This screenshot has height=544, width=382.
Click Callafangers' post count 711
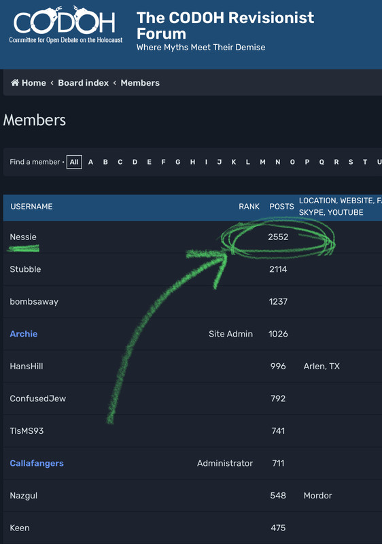pyautogui.click(x=278, y=463)
